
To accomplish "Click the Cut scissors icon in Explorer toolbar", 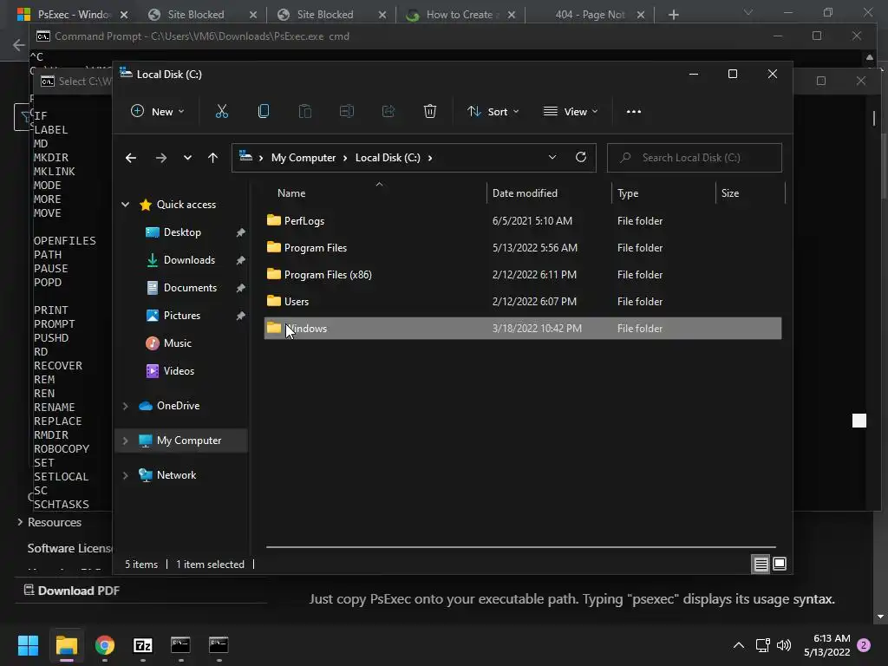I will (221, 112).
